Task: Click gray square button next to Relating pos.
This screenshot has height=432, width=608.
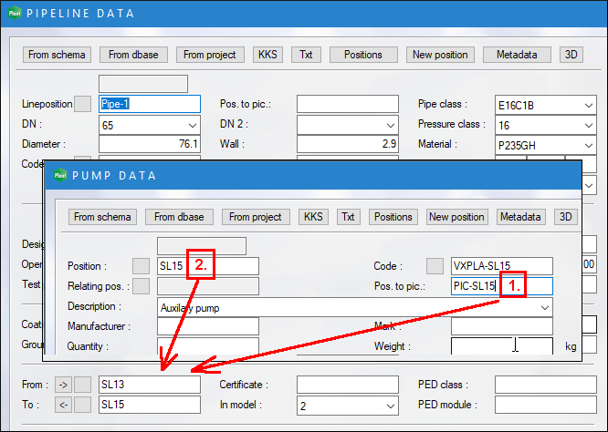Action: coord(142,287)
